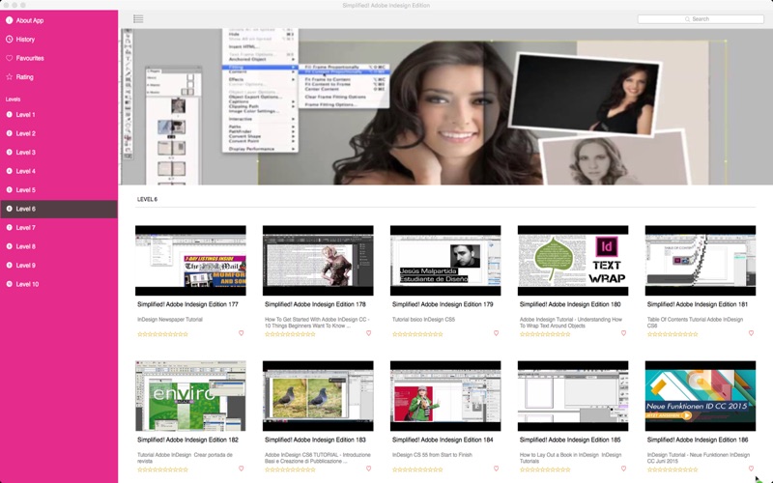Image resolution: width=773 pixels, height=483 pixels.
Task: Select Level 8 in sidebar
Action: [x=59, y=246]
